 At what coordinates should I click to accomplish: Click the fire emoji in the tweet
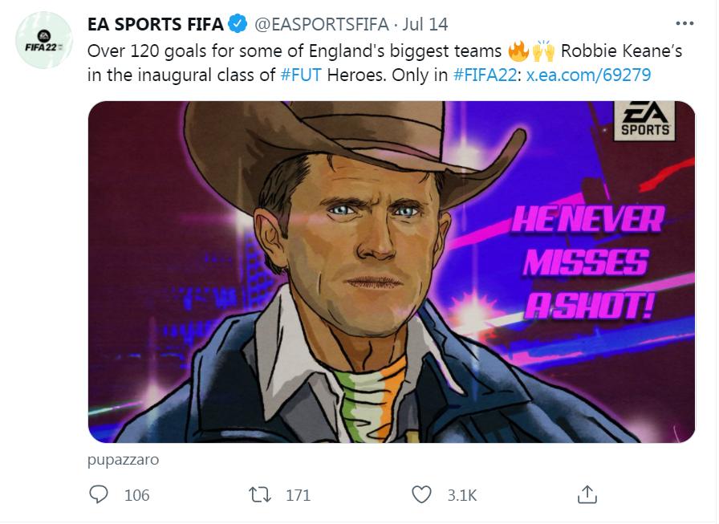[518, 52]
